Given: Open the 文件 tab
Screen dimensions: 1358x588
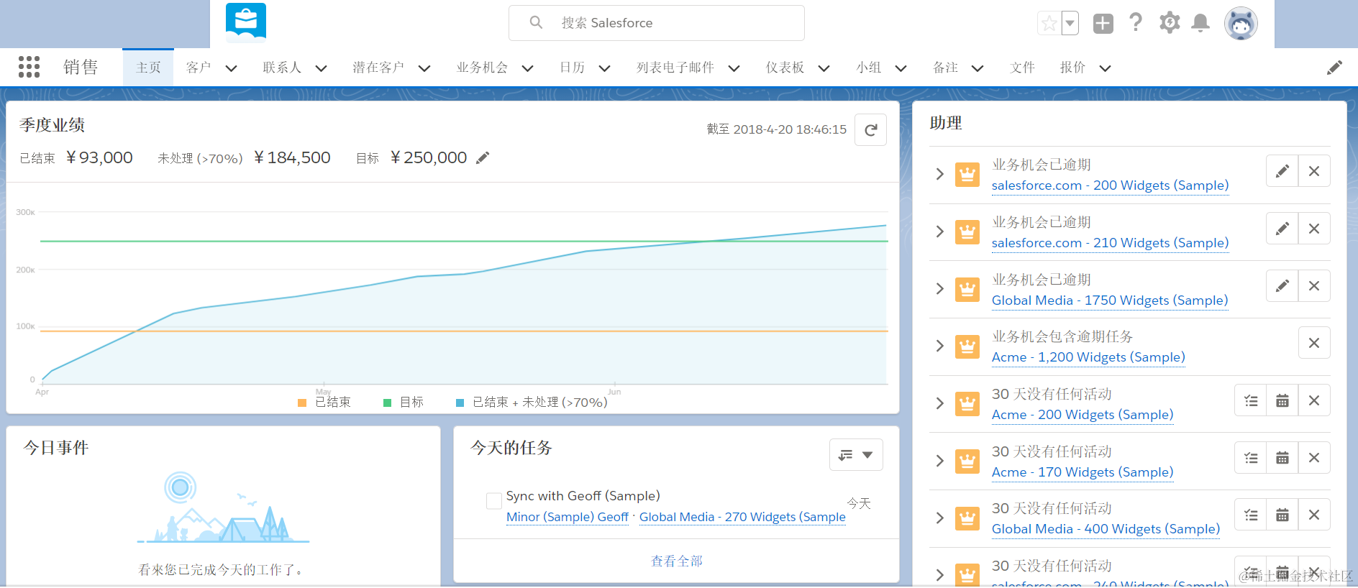Looking at the screenshot, I should 1022,68.
